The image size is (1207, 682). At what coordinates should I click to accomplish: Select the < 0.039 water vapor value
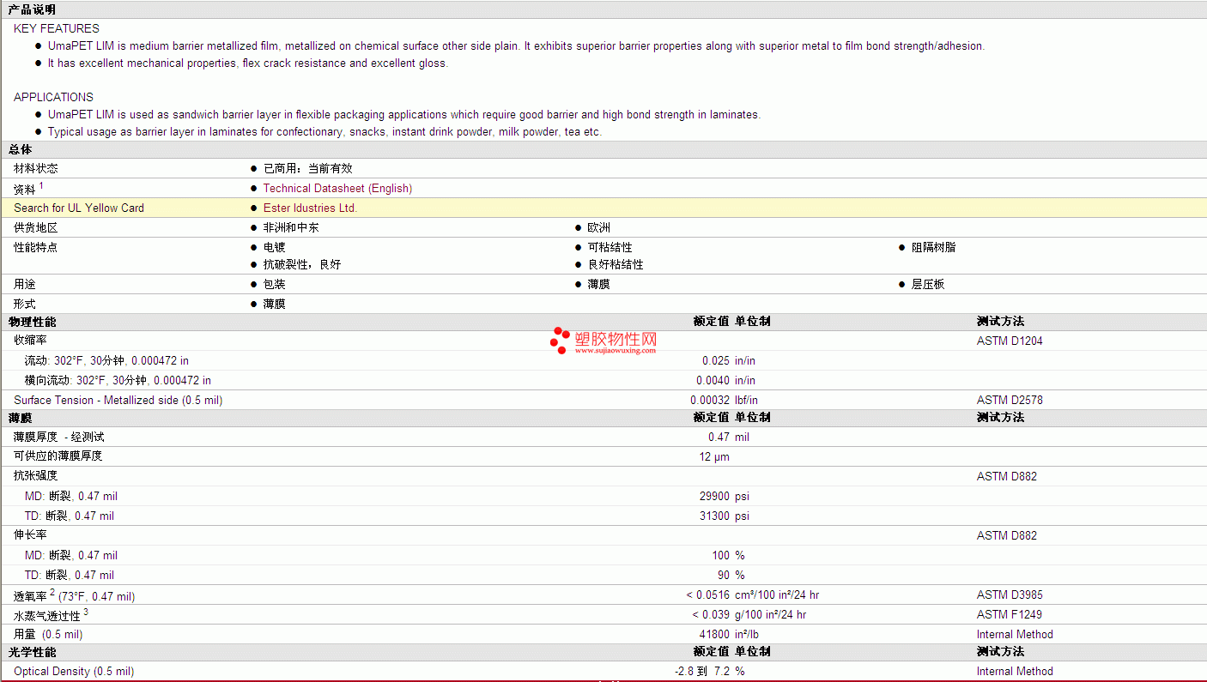coord(711,615)
